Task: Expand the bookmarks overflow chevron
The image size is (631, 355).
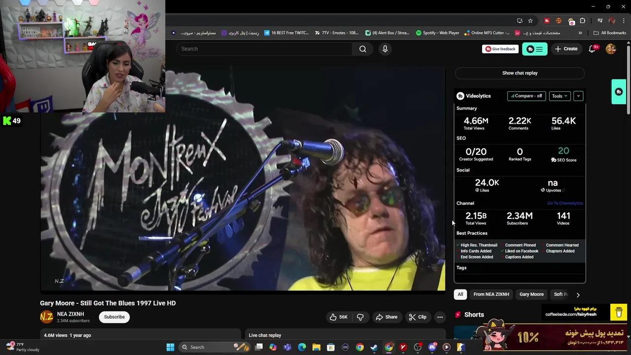Action: click(580, 33)
